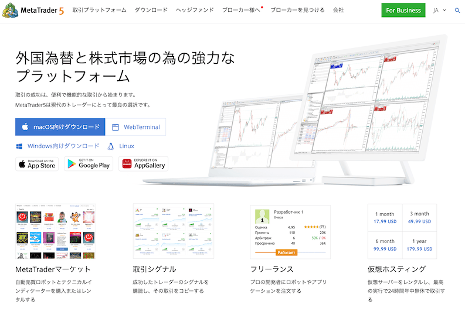Open the ブローカーを見つける menu item
Image resolution: width=465 pixels, height=315 pixels.
[x=297, y=10]
